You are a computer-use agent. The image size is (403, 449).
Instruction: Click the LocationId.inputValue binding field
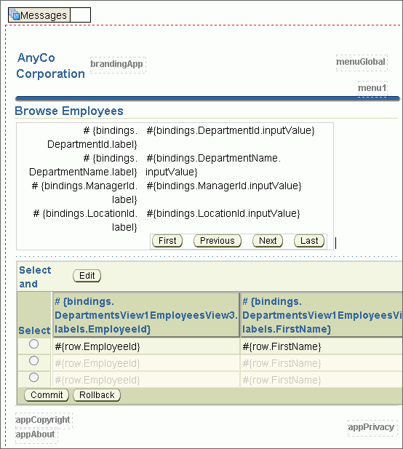click(x=223, y=214)
